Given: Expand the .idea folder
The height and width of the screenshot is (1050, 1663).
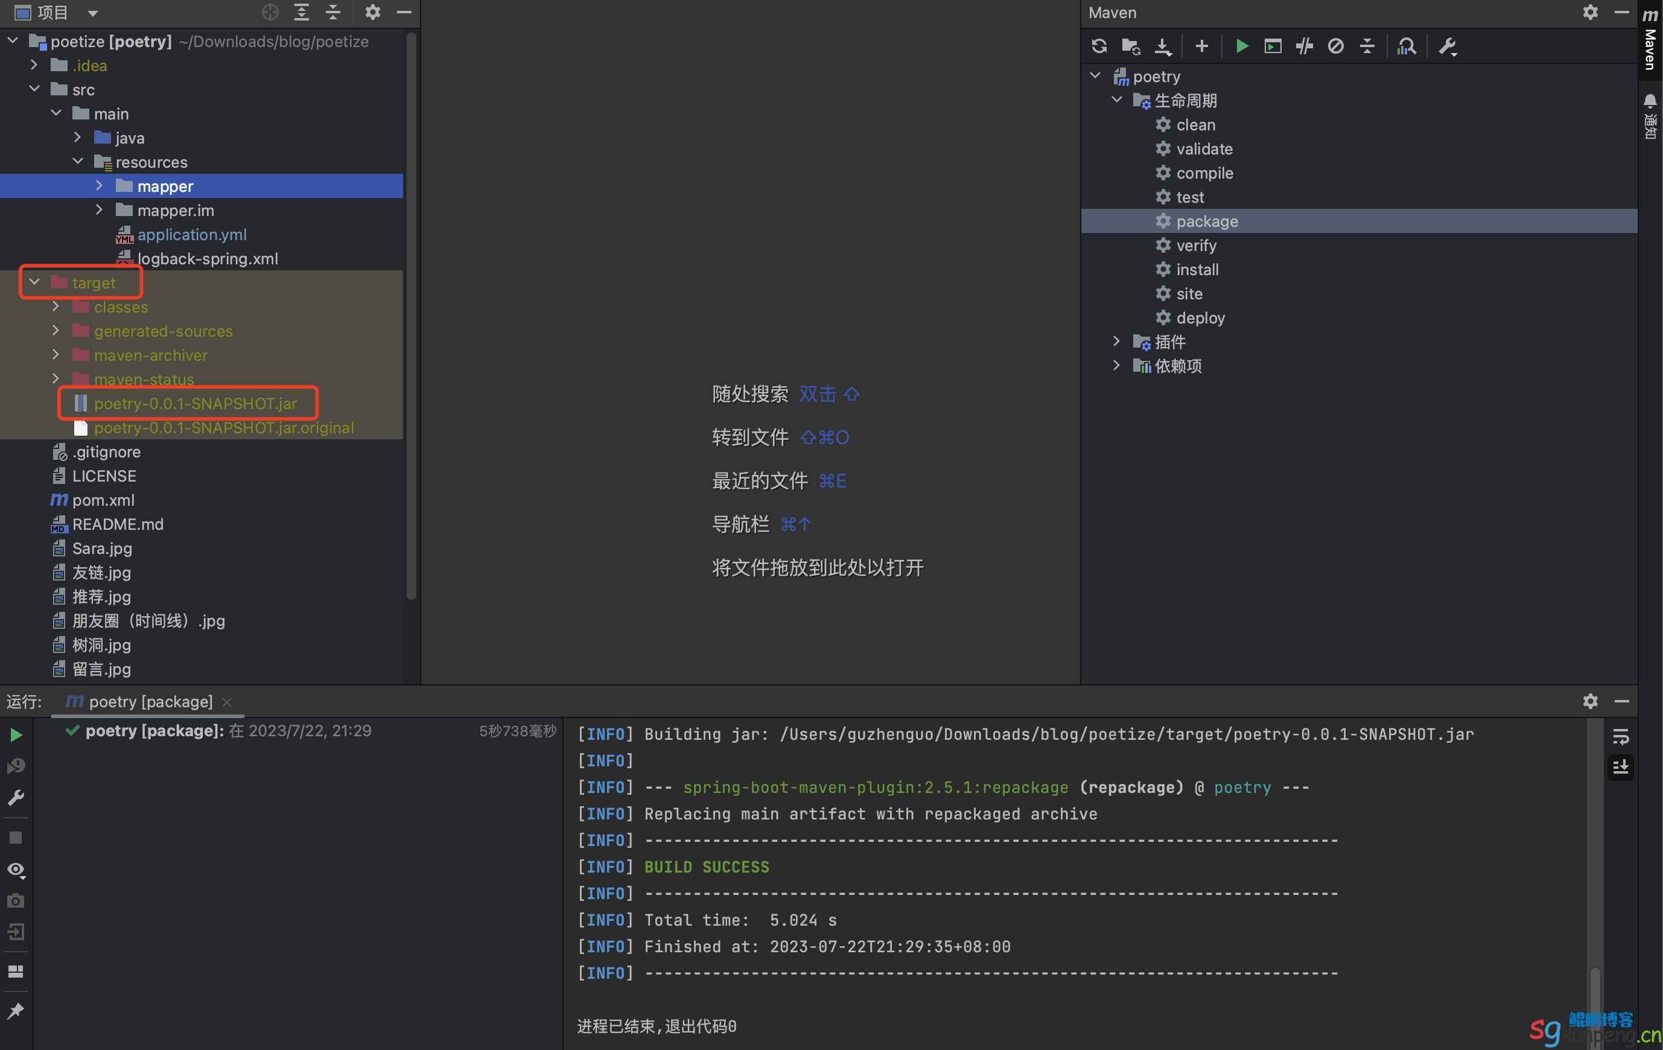Looking at the screenshot, I should click(x=34, y=65).
